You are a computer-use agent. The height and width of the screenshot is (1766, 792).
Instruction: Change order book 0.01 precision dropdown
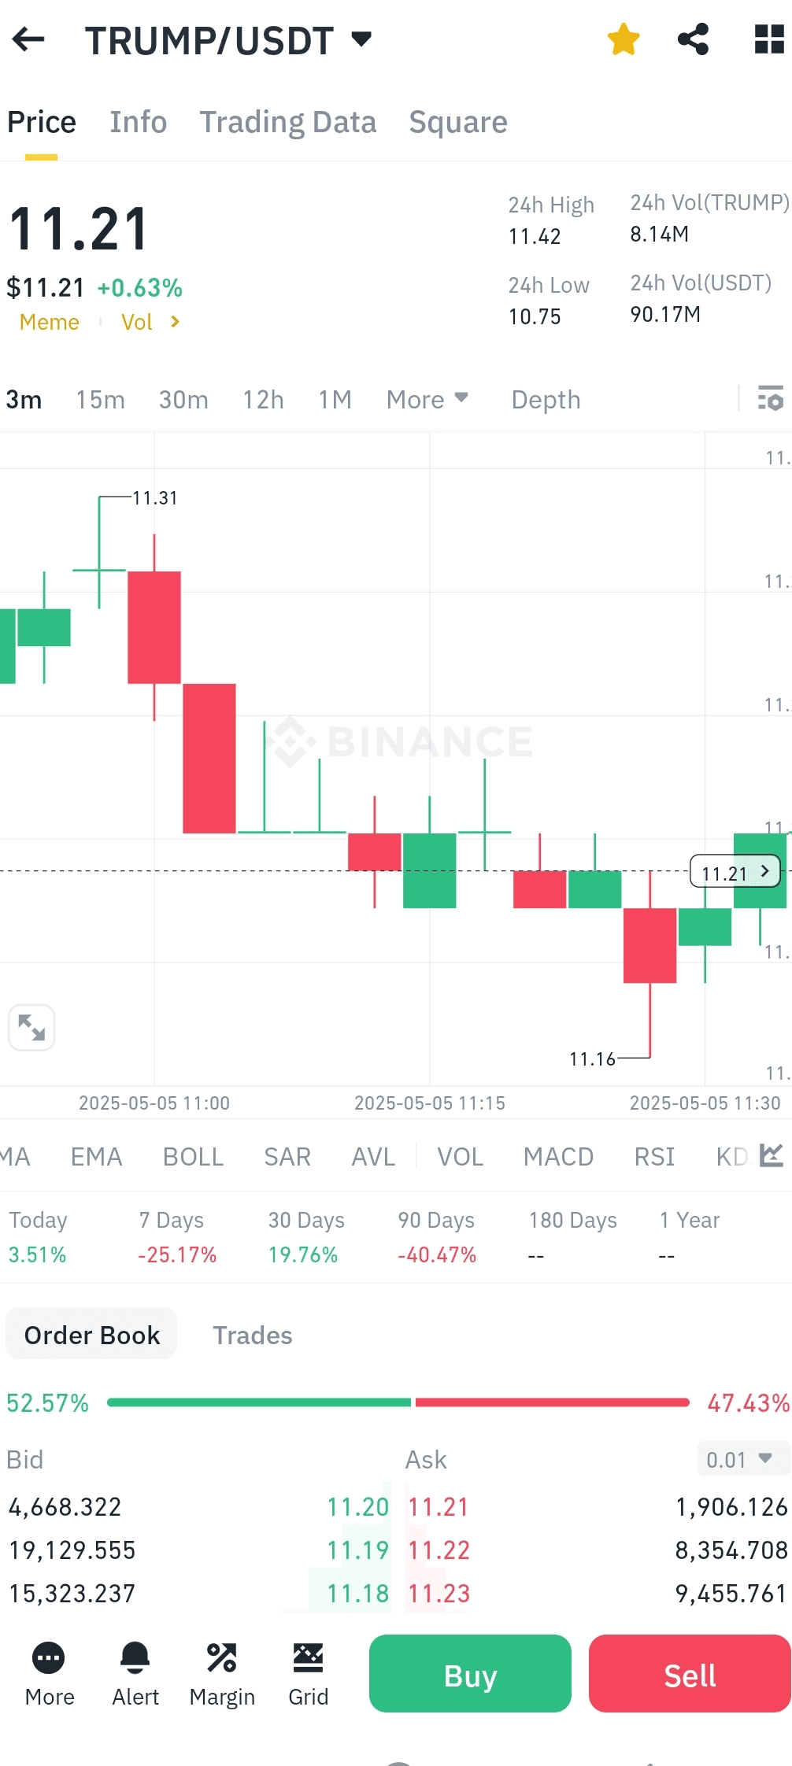(742, 1459)
